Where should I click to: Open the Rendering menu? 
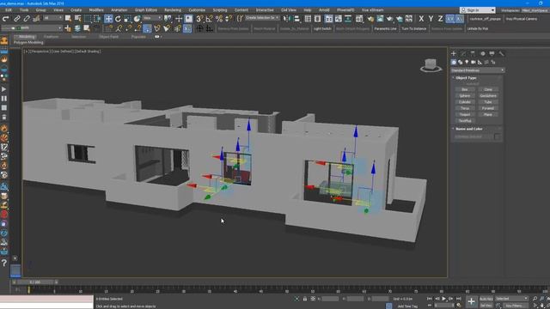coord(173,10)
